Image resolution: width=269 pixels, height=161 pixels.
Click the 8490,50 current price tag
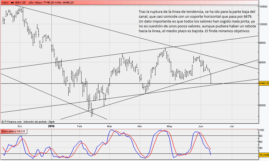pos(264,83)
